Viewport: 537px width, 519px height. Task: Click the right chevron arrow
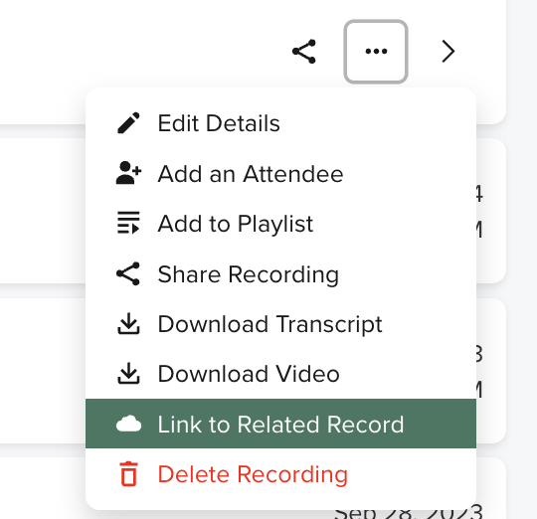tap(448, 52)
